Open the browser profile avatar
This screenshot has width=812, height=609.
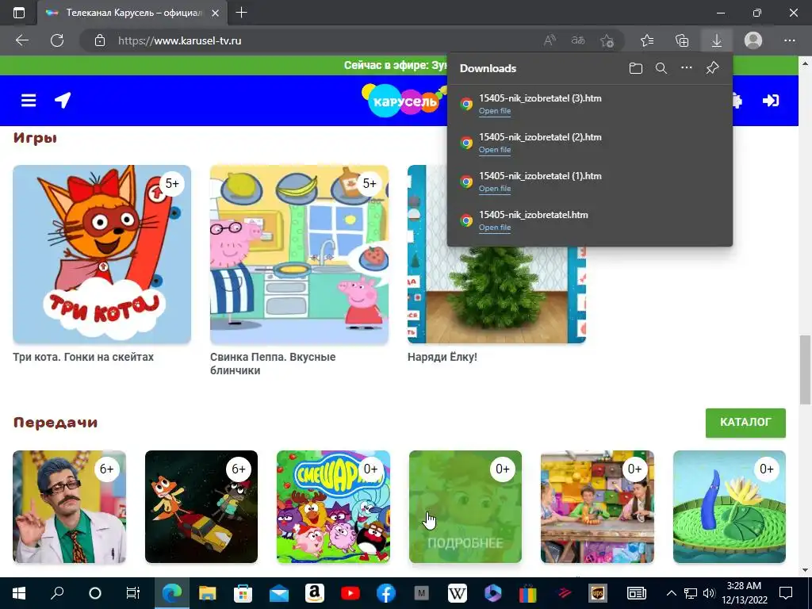[x=753, y=40]
